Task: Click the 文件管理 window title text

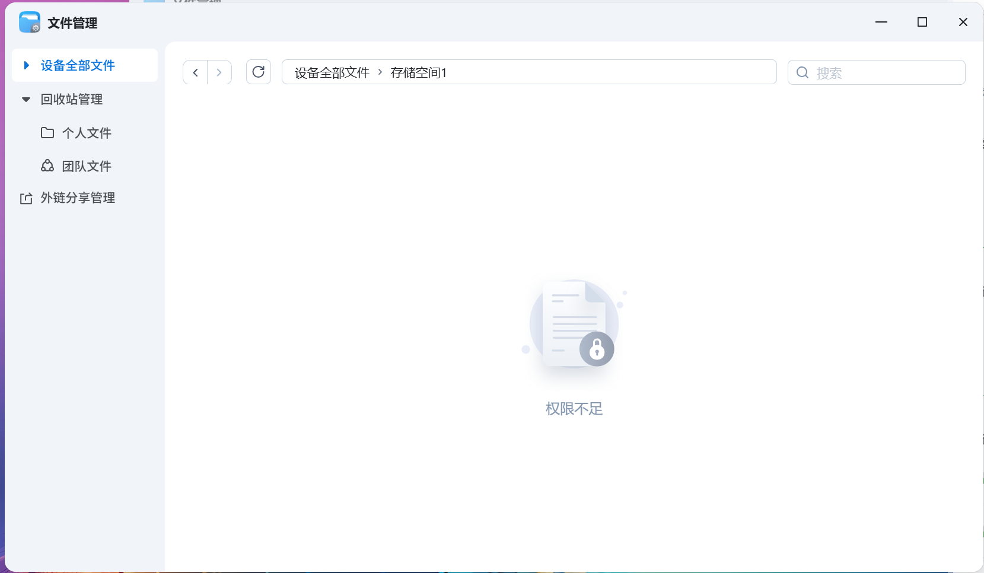Action: (x=72, y=23)
